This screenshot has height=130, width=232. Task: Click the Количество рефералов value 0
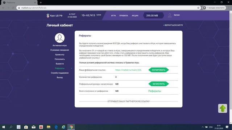point(116,77)
